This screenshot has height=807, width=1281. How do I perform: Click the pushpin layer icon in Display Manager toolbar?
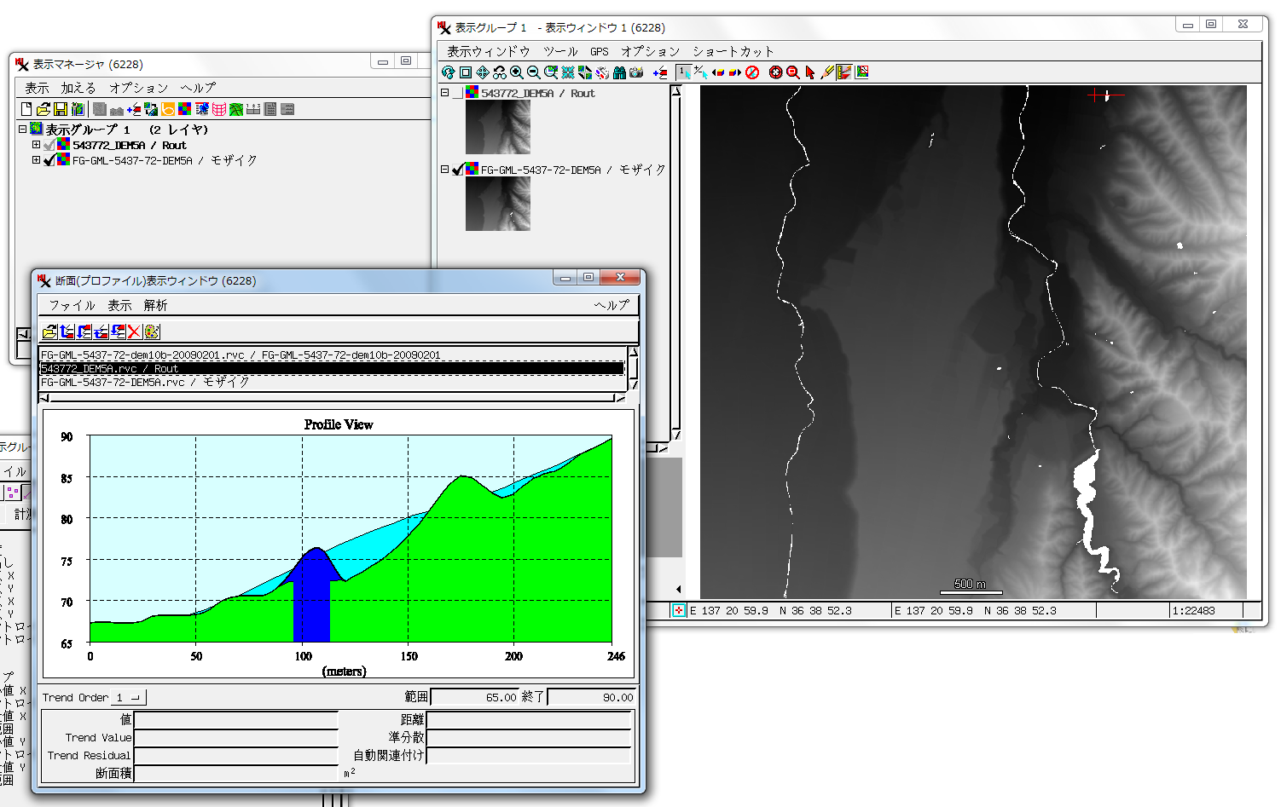[x=202, y=109]
